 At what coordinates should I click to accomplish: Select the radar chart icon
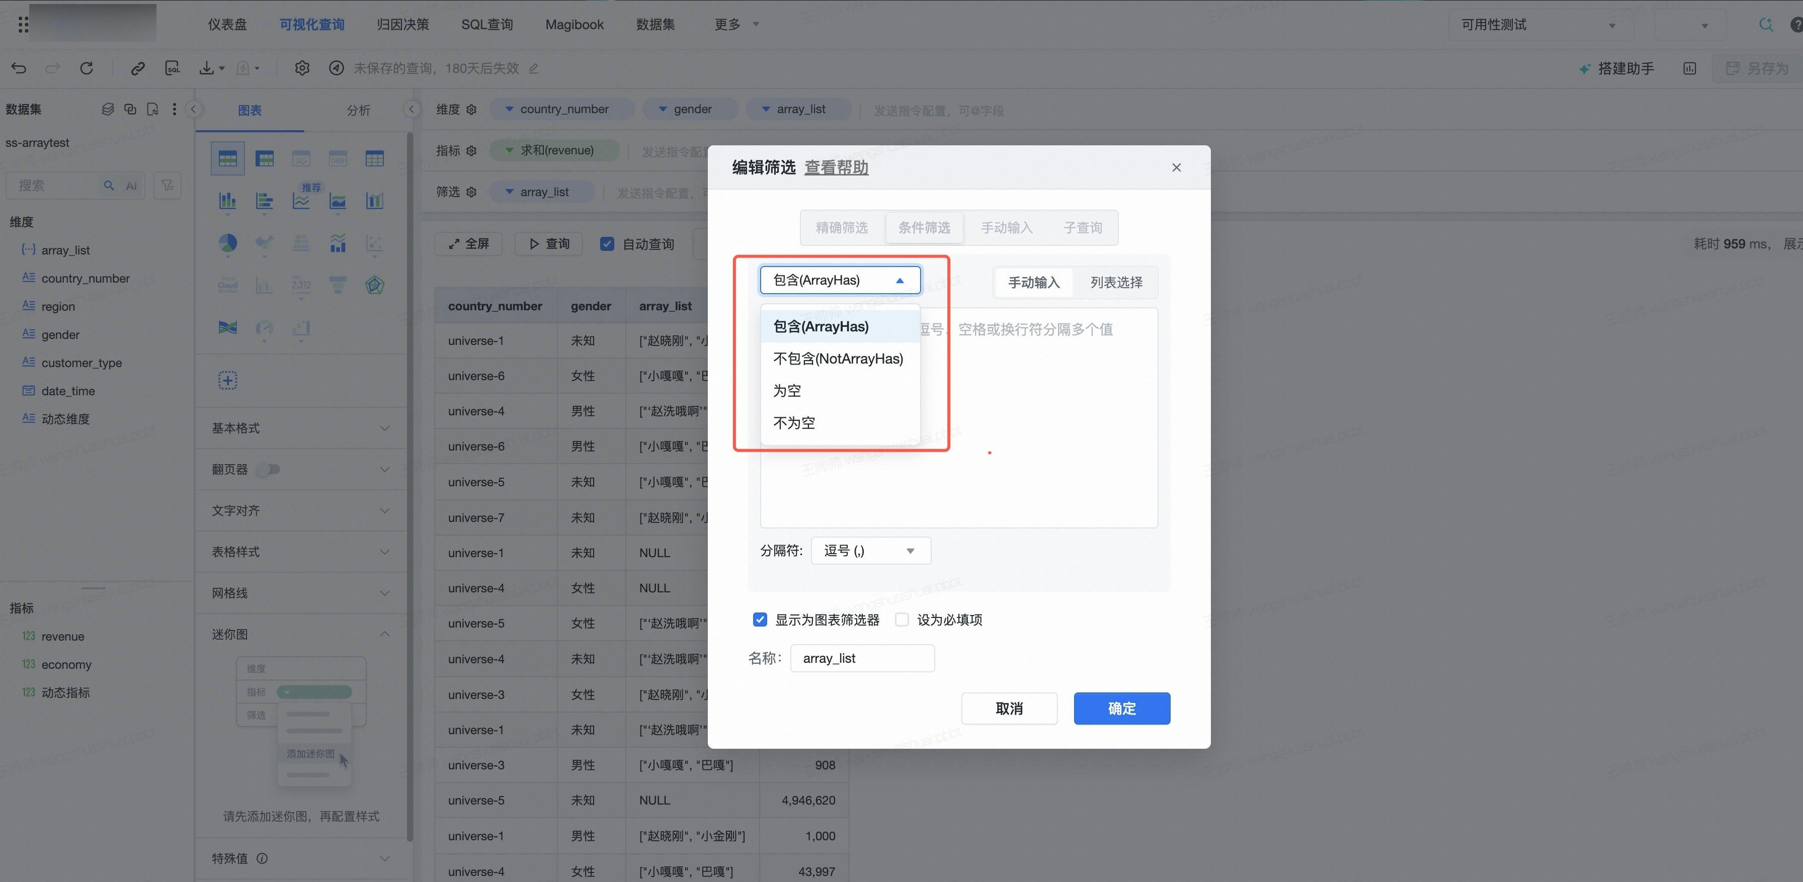coord(374,285)
